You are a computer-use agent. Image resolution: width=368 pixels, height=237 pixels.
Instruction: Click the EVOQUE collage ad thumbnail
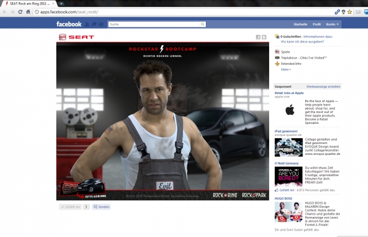(x=289, y=147)
